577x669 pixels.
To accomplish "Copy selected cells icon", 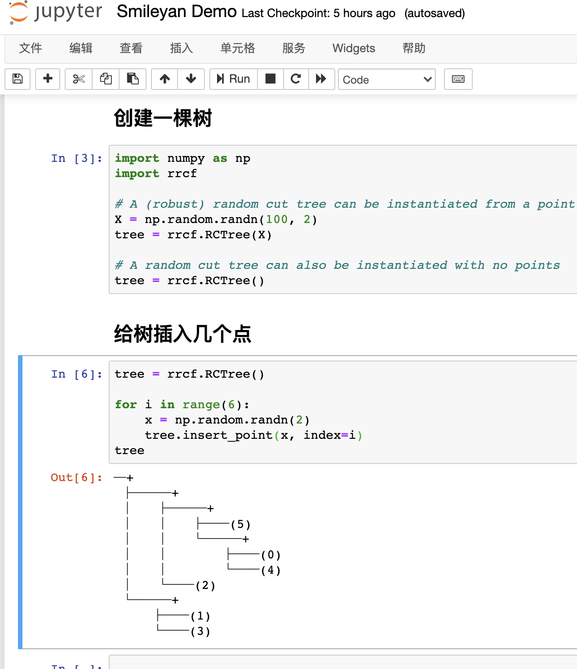I will tap(106, 79).
